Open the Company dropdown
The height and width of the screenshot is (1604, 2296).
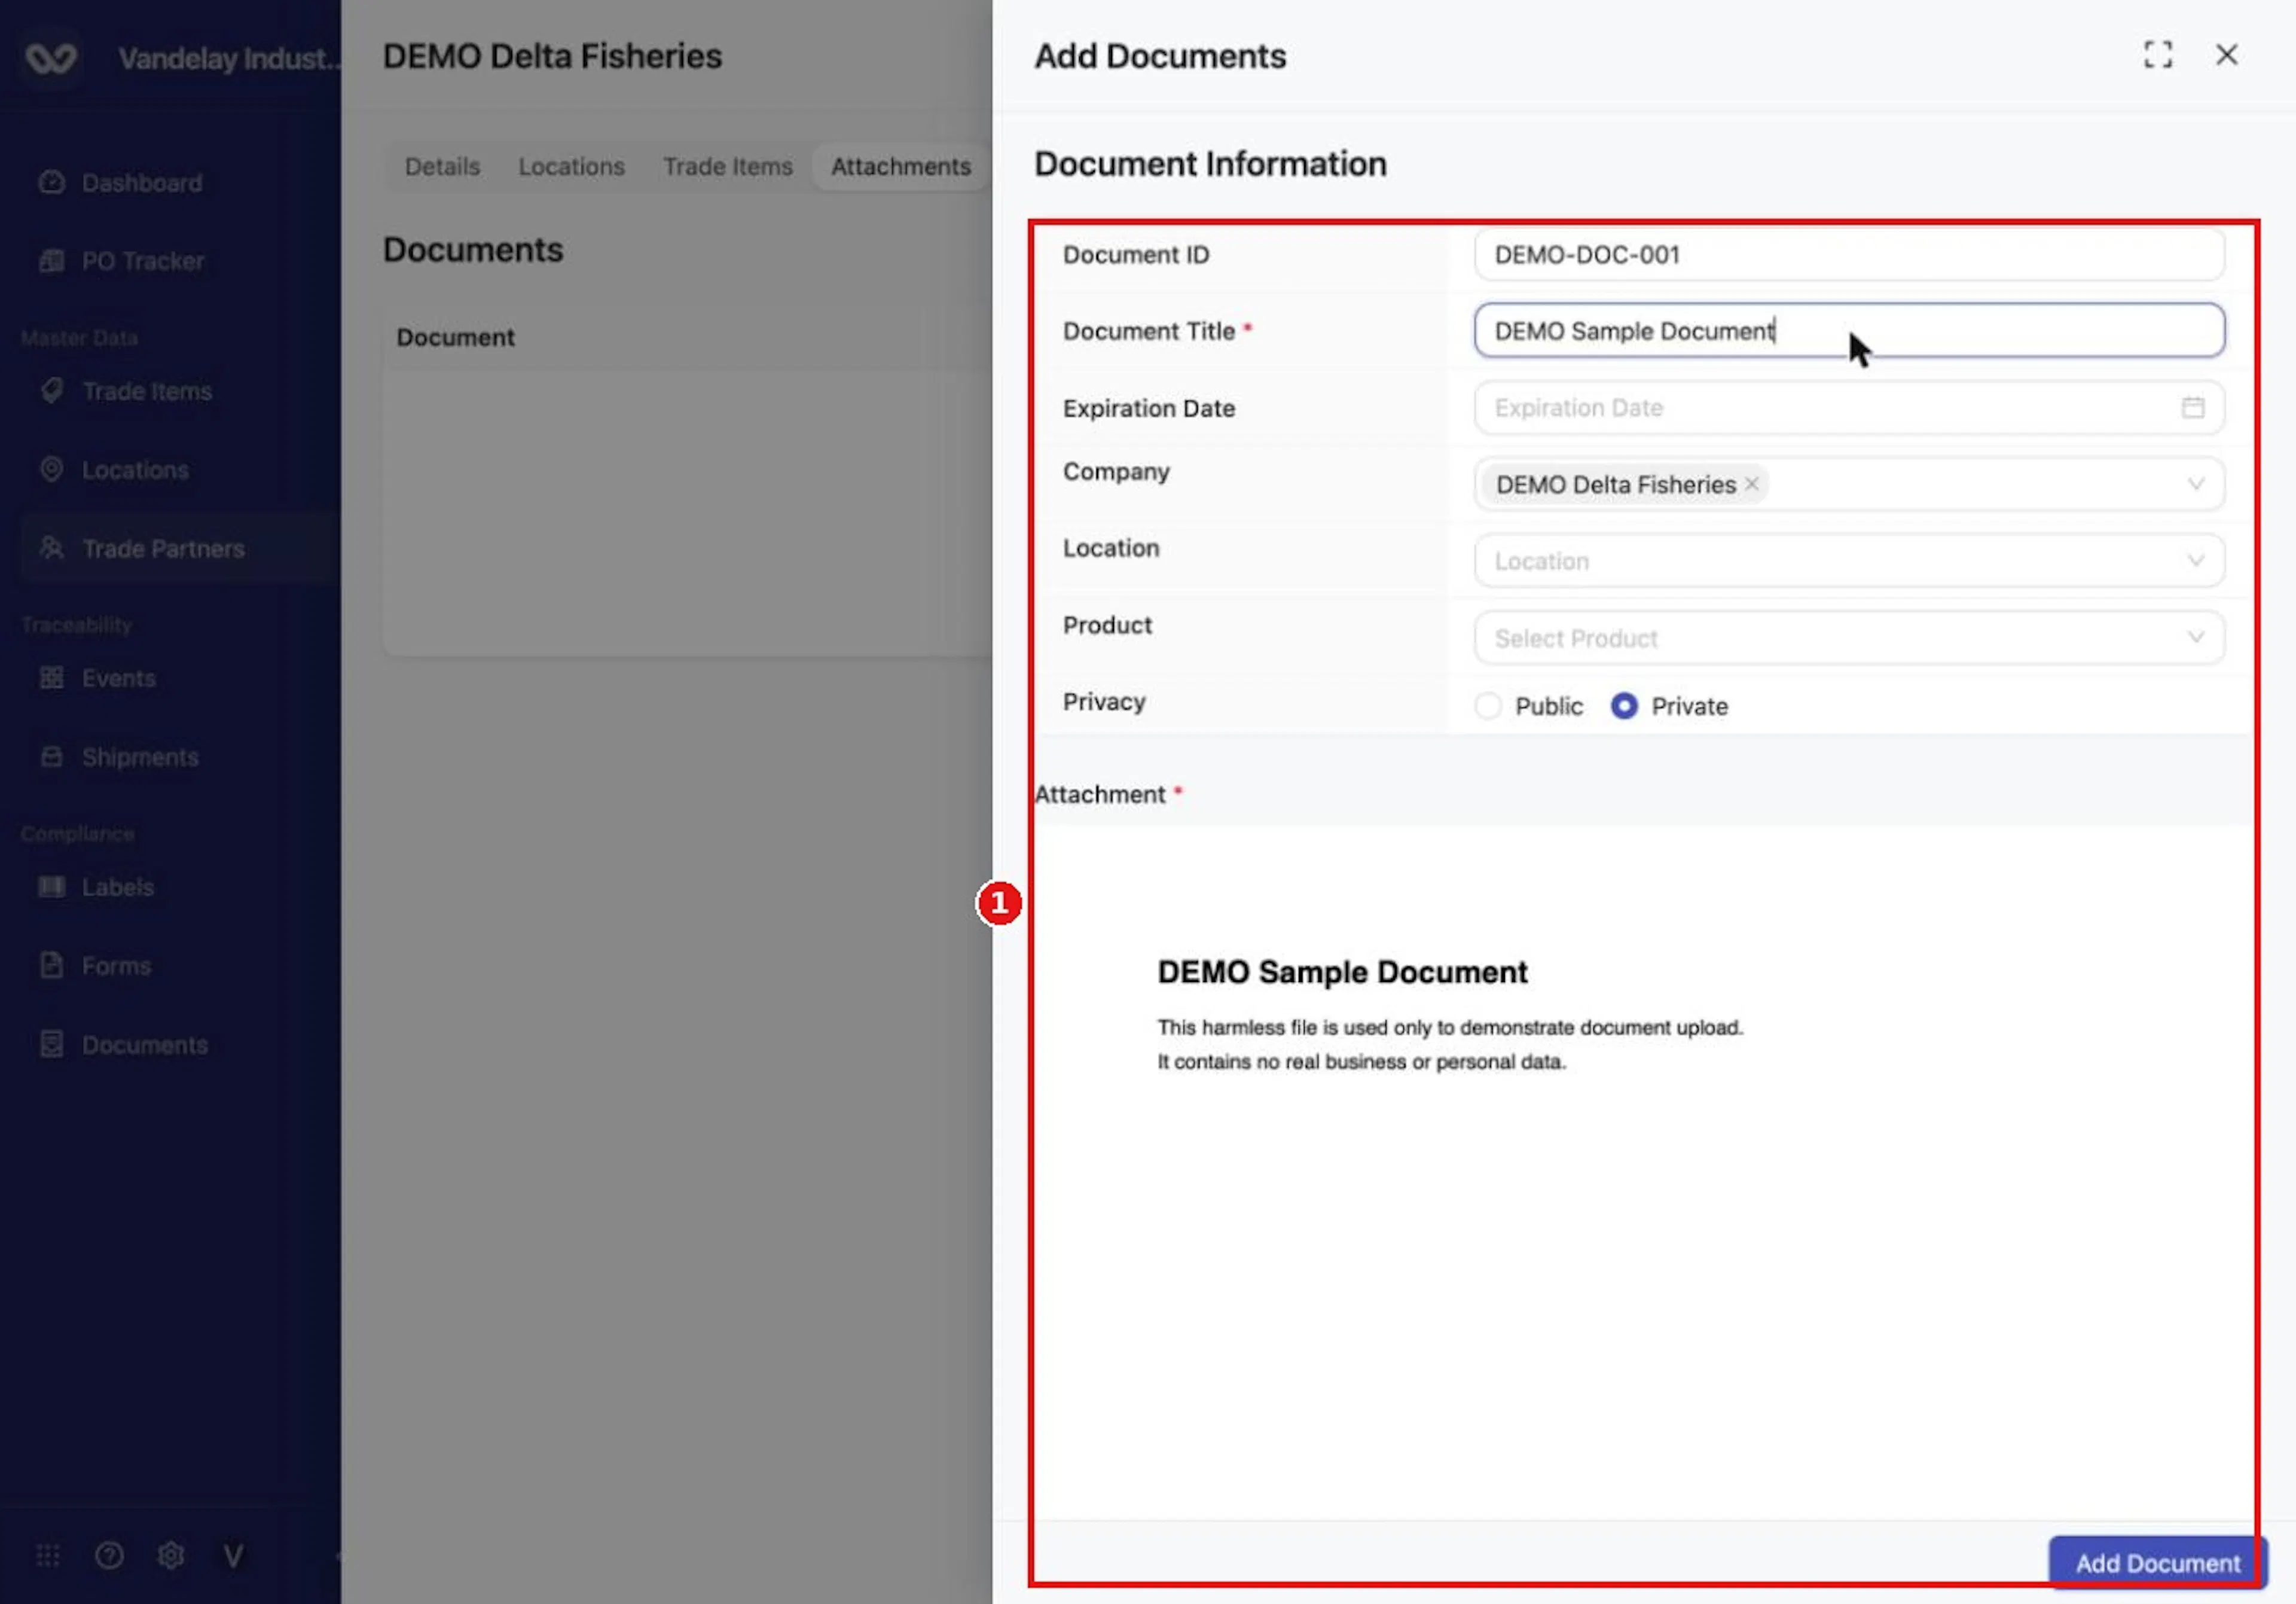tap(1849, 484)
